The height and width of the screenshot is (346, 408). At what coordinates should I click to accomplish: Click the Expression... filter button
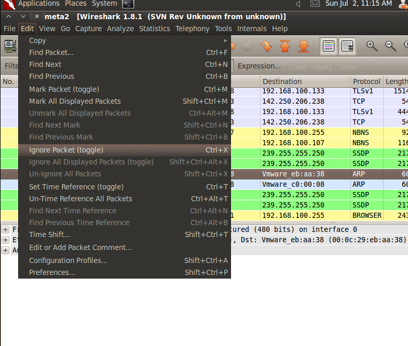(259, 66)
